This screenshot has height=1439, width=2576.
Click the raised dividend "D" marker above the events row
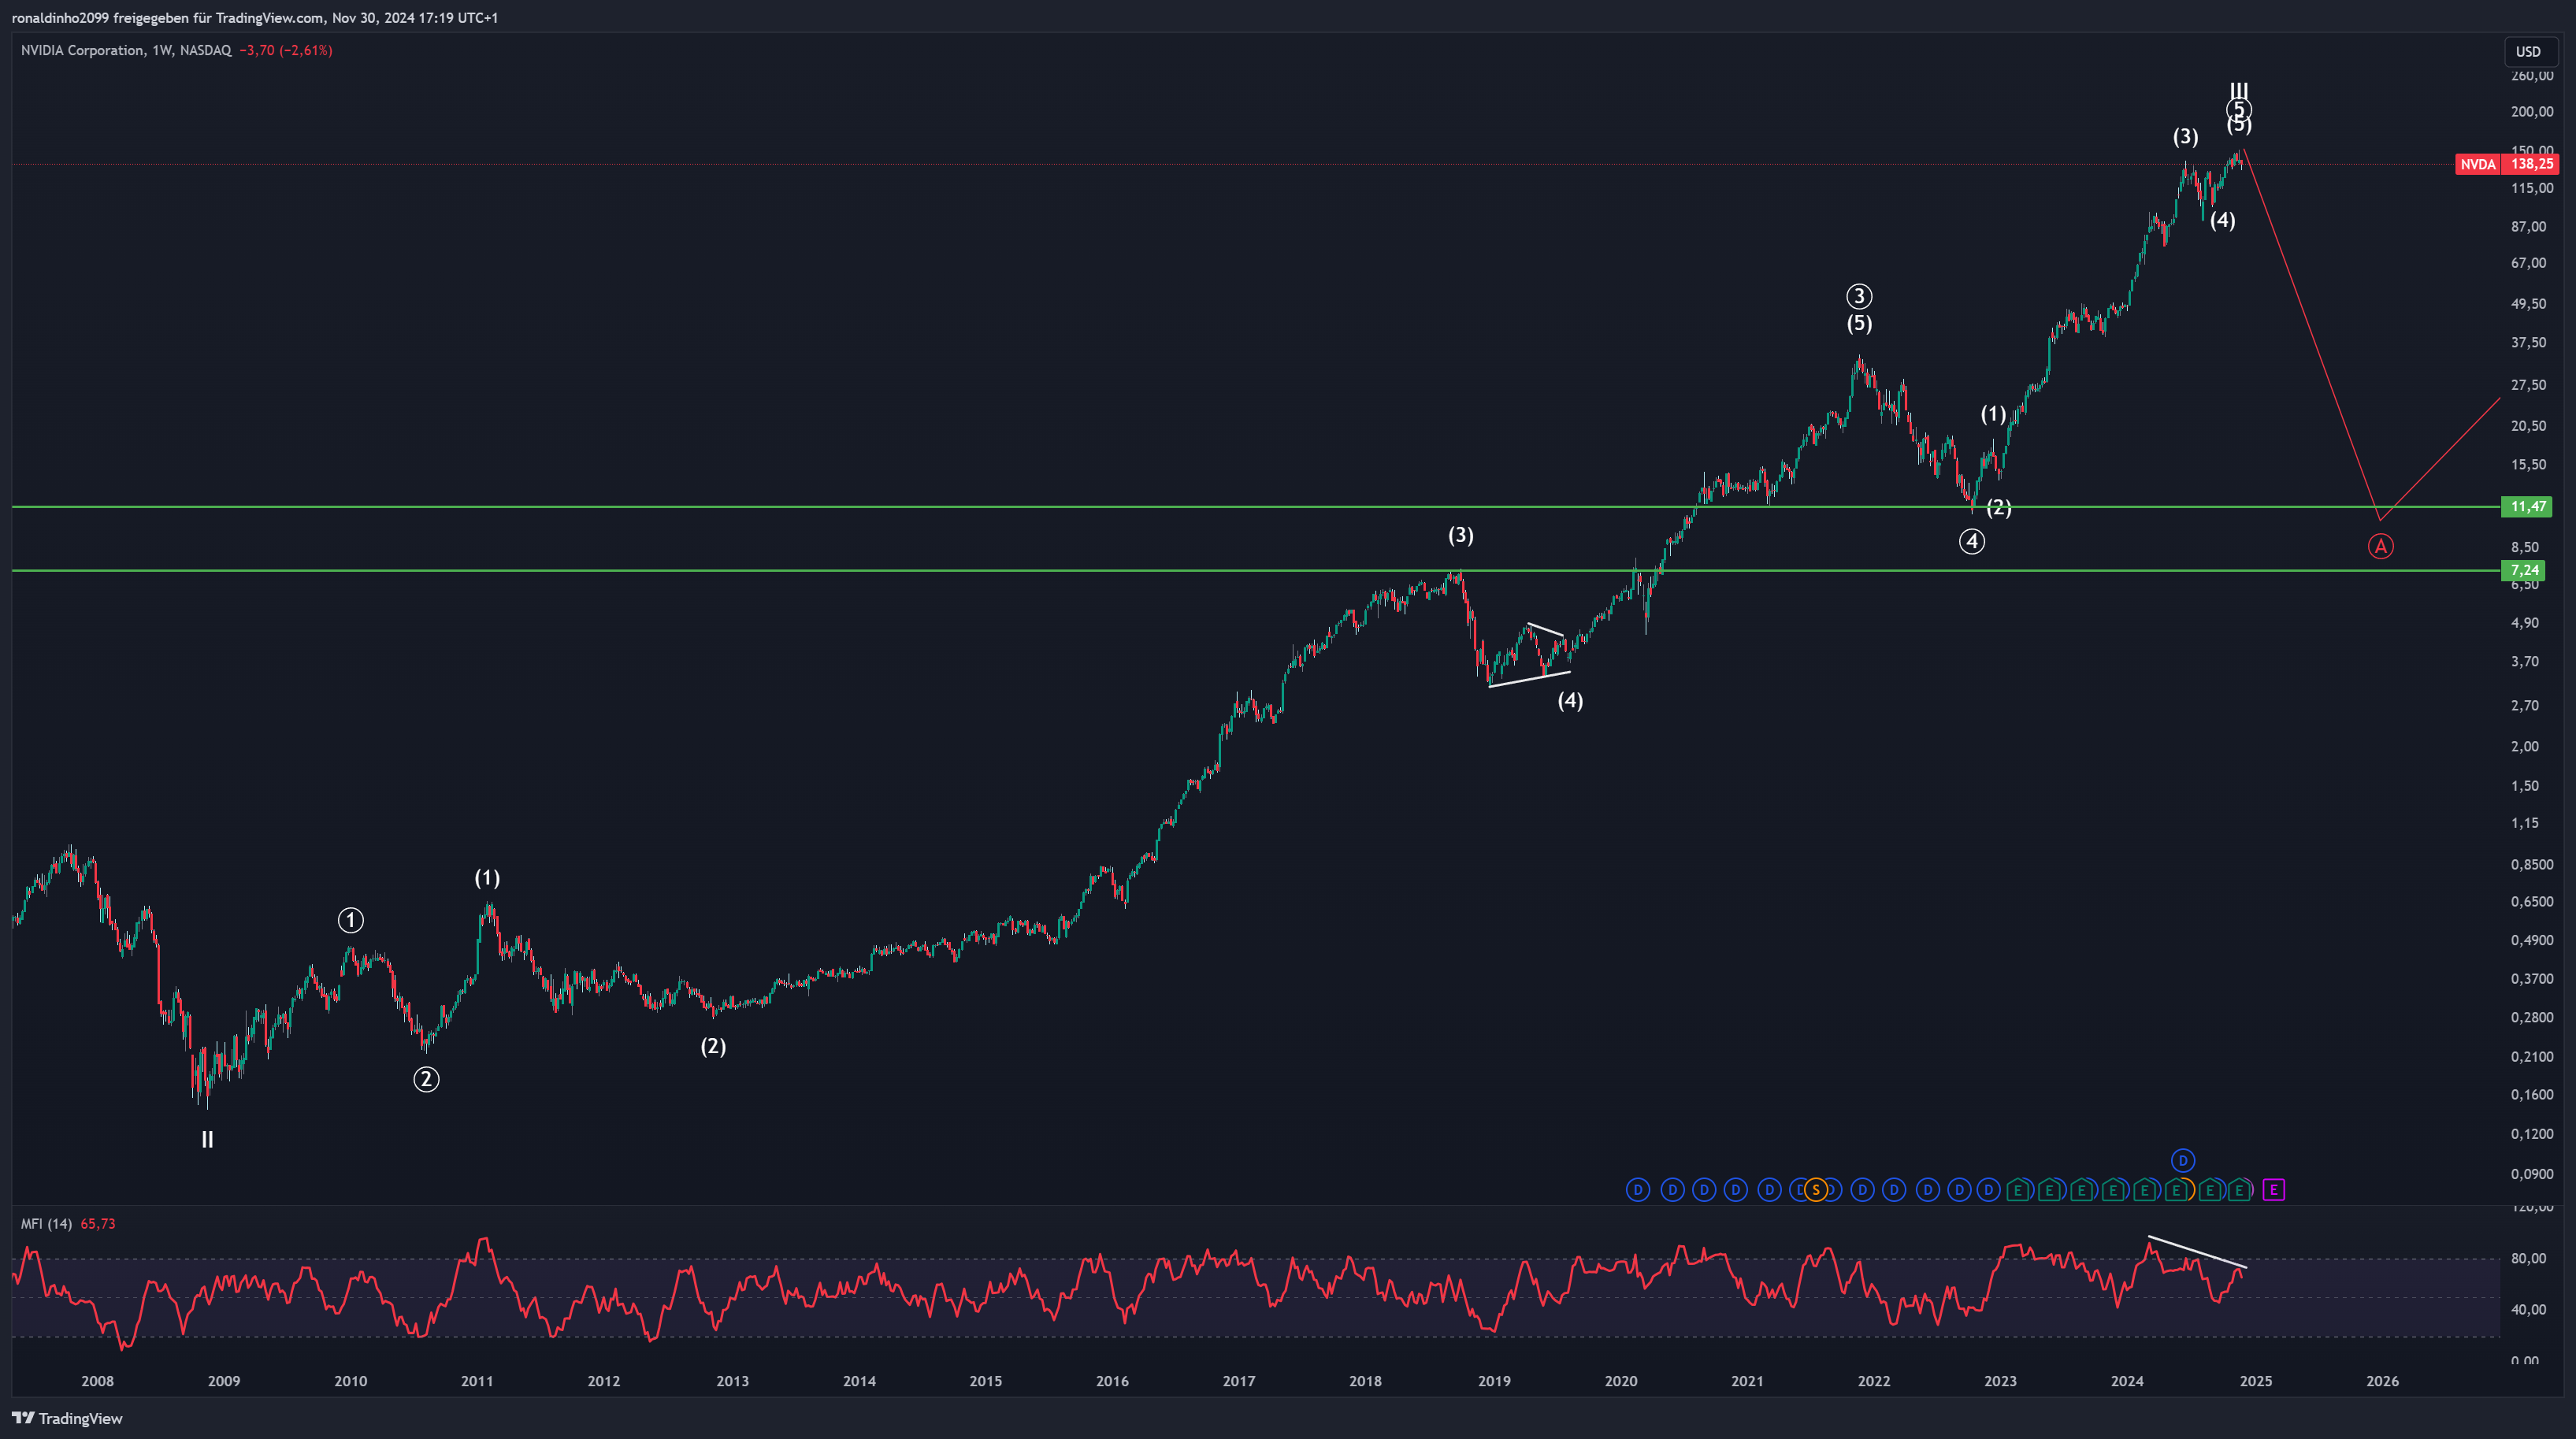pos(2183,1160)
